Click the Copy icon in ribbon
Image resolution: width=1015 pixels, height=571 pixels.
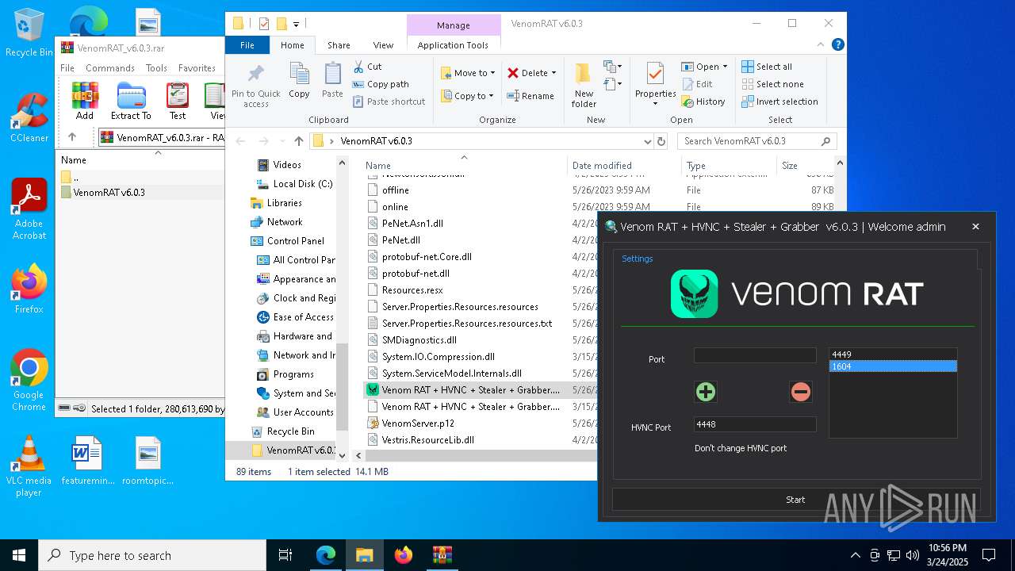pyautogui.click(x=299, y=81)
